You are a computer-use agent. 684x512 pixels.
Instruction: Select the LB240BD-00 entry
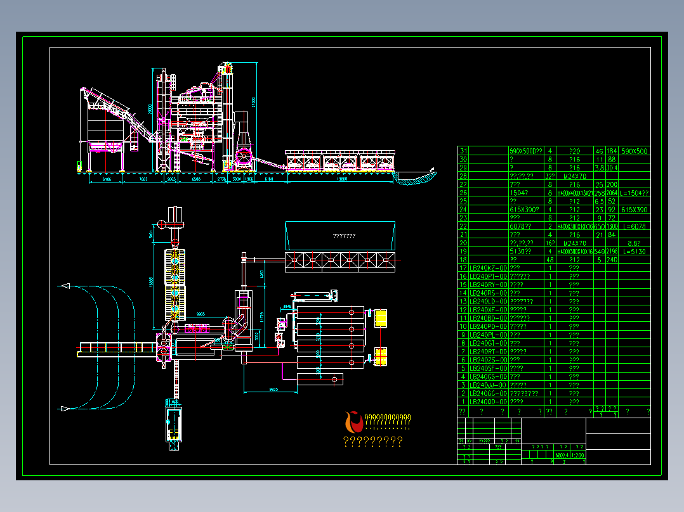point(488,318)
